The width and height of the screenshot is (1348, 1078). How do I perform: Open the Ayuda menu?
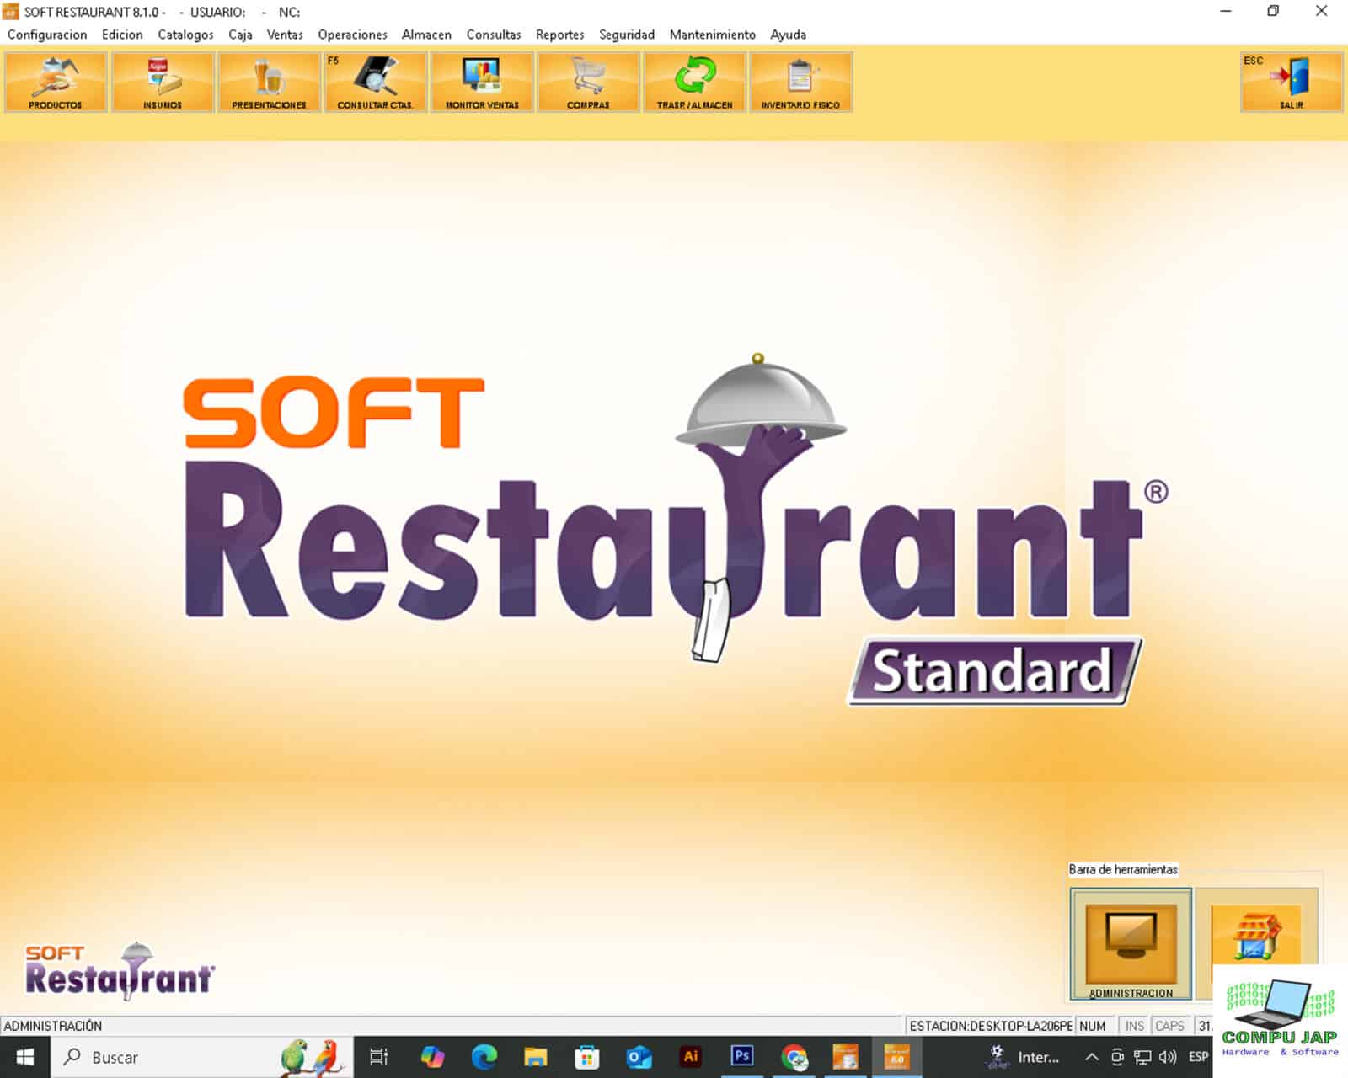click(x=788, y=35)
